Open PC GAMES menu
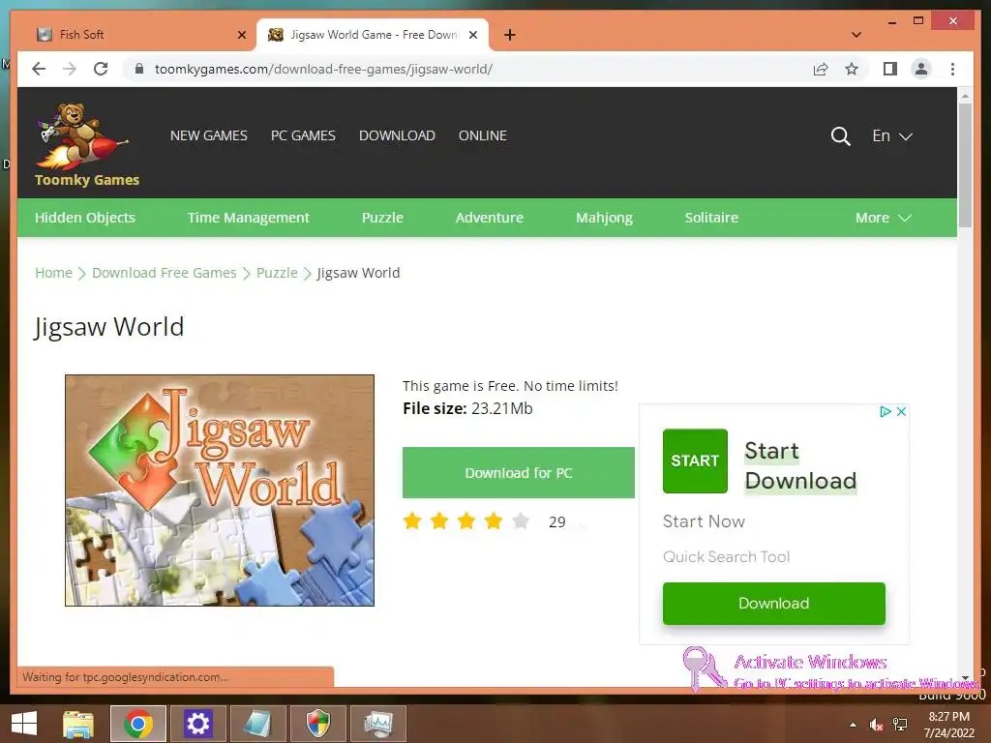The image size is (991, 743). (303, 135)
